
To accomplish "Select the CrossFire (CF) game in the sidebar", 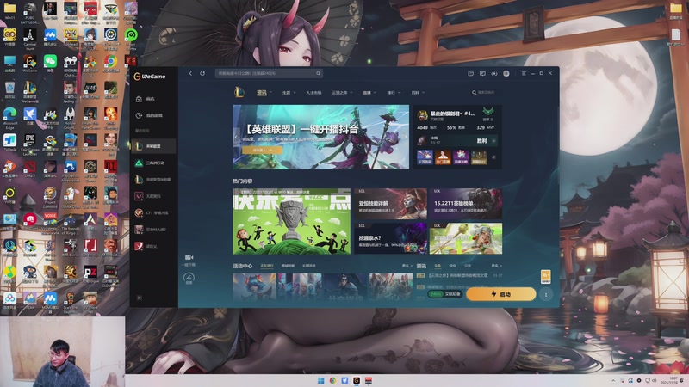I will (x=154, y=212).
